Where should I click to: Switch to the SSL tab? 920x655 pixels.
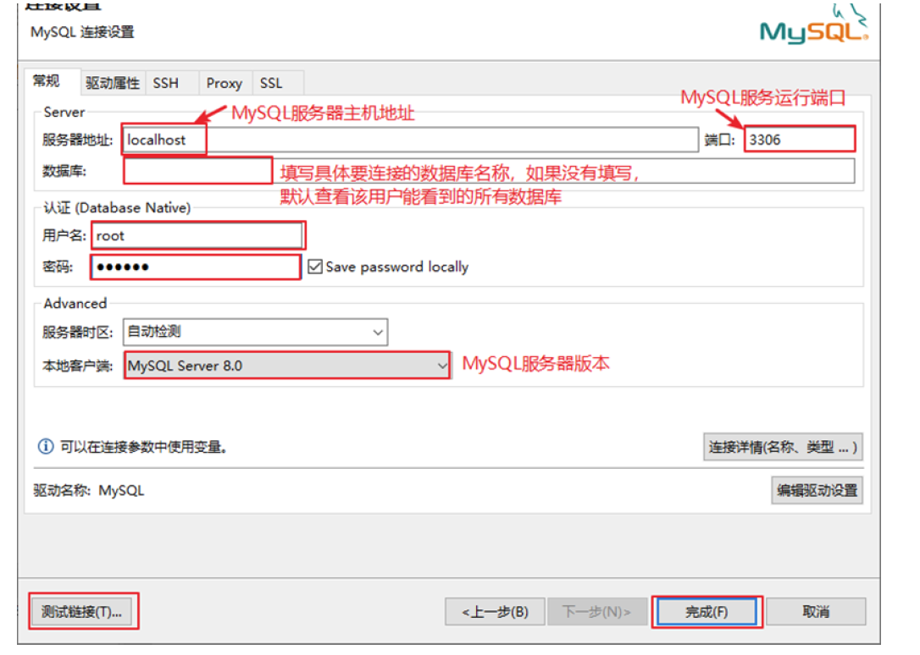[271, 83]
